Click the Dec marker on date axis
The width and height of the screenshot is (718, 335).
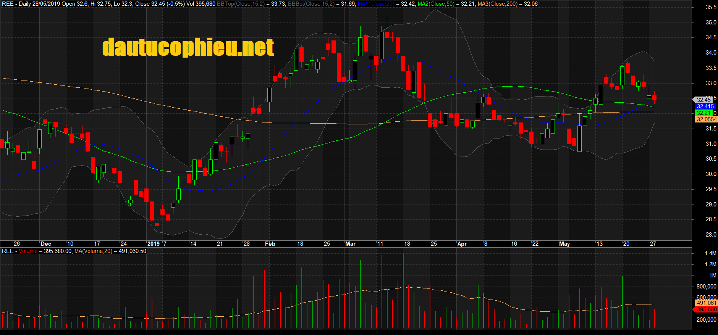[x=46, y=244]
